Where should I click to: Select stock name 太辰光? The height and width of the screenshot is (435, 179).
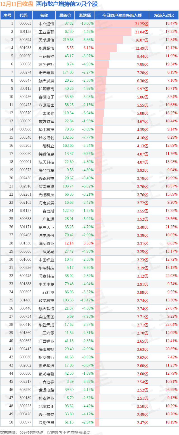coord(48,113)
